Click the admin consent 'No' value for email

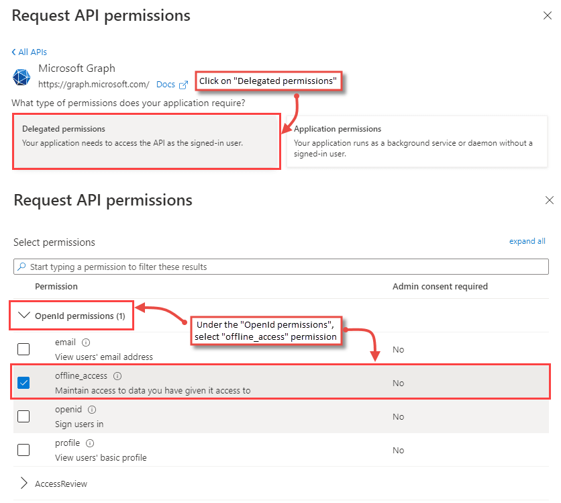[x=398, y=349]
